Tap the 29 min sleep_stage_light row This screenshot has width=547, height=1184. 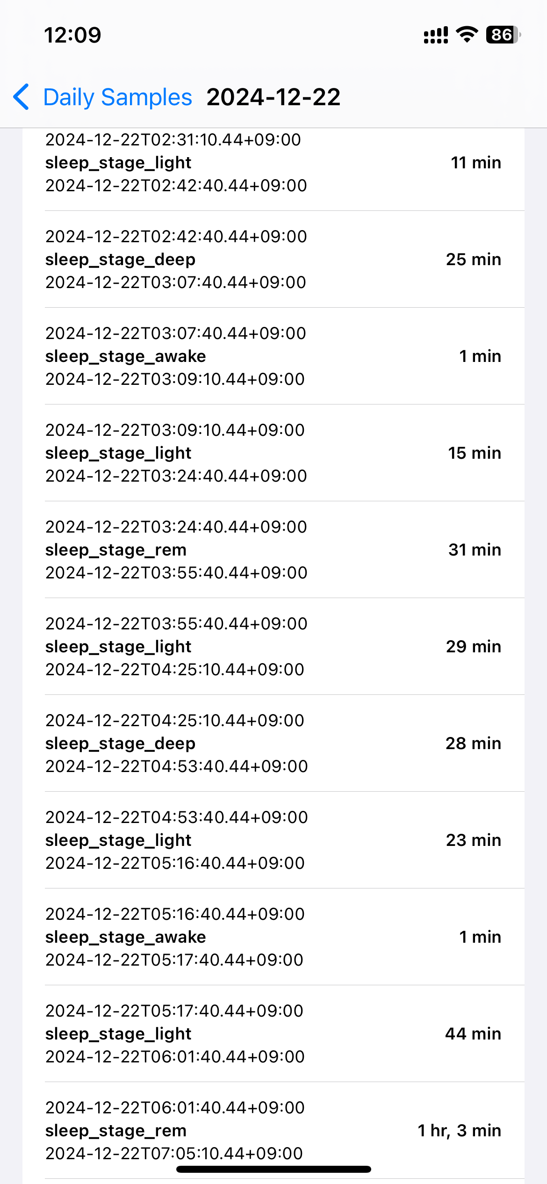pyautogui.click(x=273, y=647)
